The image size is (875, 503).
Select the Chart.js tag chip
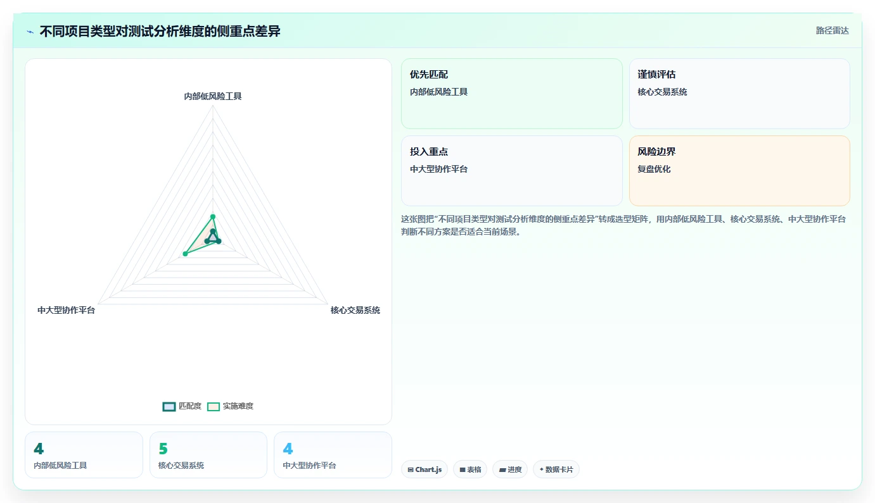point(425,469)
